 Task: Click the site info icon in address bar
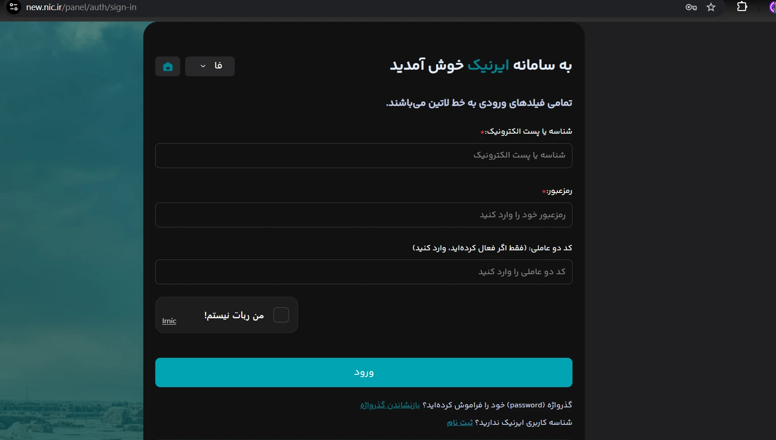click(14, 7)
